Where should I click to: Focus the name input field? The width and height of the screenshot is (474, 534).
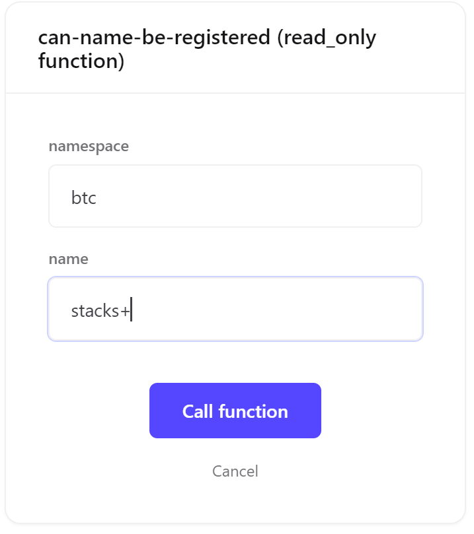235,309
